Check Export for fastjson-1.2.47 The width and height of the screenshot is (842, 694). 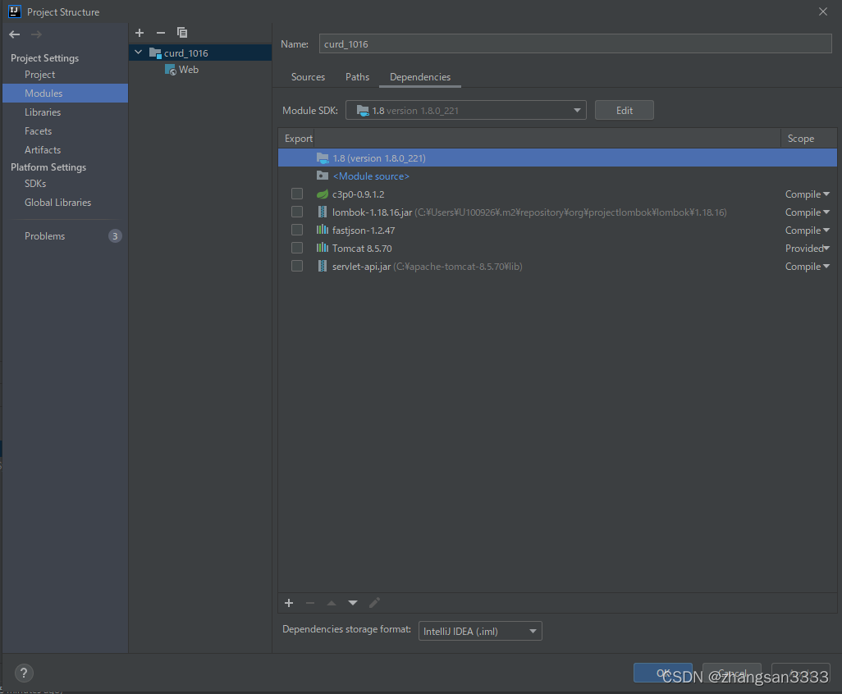tap(297, 230)
